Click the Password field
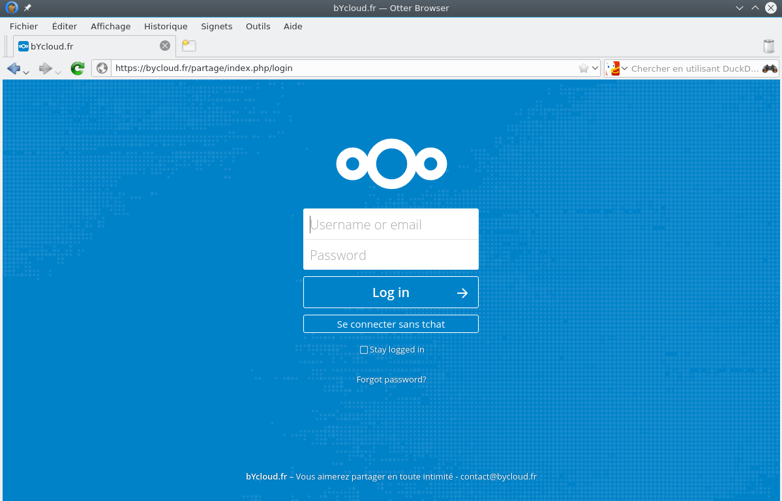Screen dimensions: 782x501 [391, 255]
